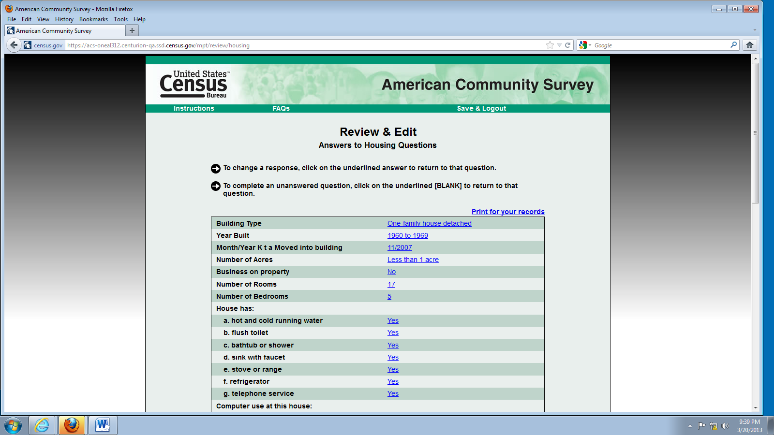
Task: Open the File menu
Action: tap(12, 19)
